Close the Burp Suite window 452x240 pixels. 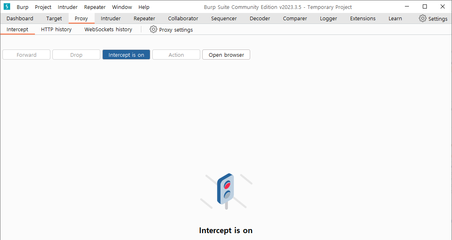click(x=443, y=6)
